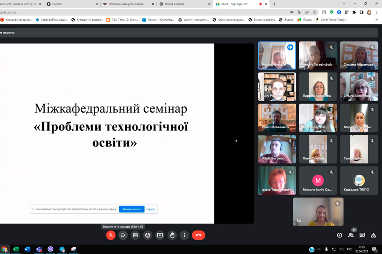Unmute the microphone in call controls
This screenshot has height=254, width=382.
[111, 235]
